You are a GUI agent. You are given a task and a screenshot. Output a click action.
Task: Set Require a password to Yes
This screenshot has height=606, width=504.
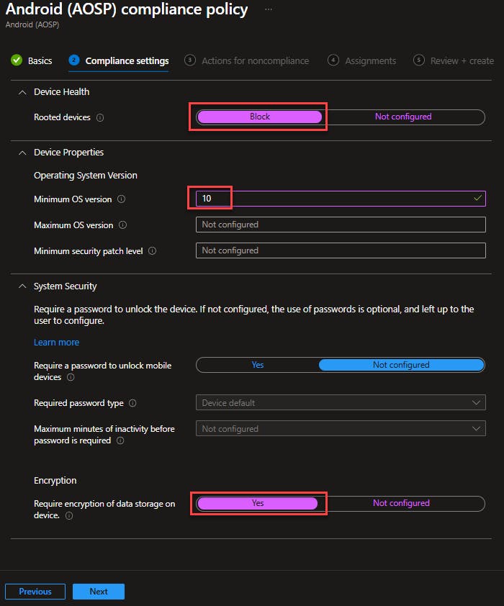click(258, 365)
